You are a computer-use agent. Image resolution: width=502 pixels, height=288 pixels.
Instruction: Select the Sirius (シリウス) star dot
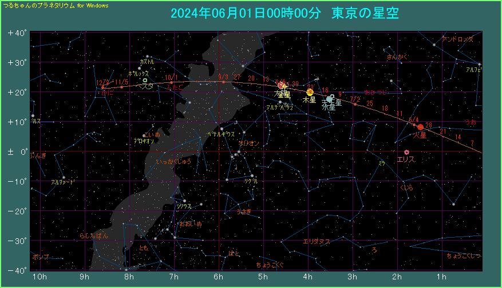pos(184,201)
